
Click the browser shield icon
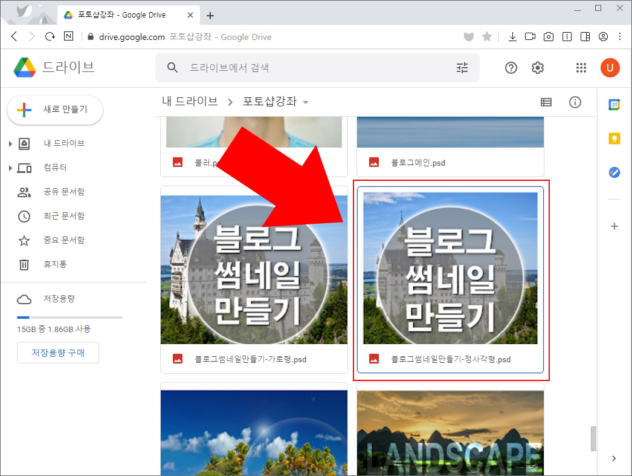[468, 37]
